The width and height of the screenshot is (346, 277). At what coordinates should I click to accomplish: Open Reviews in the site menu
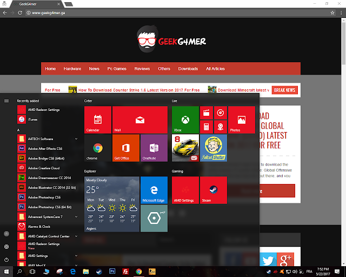[142, 69]
